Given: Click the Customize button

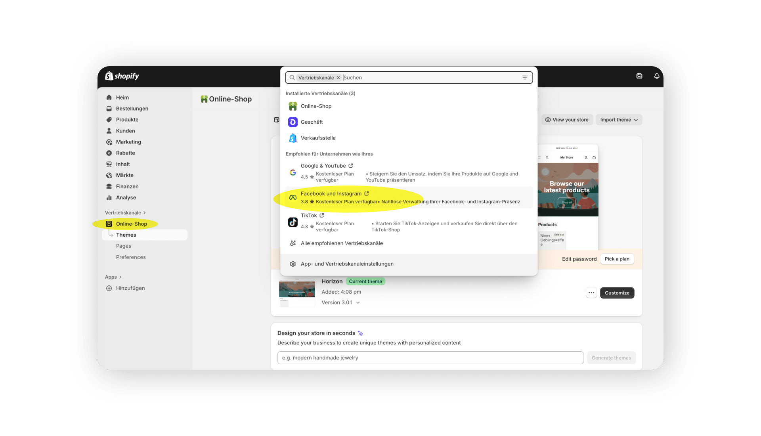Looking at the screenshot, I should (x=617, y=293).
